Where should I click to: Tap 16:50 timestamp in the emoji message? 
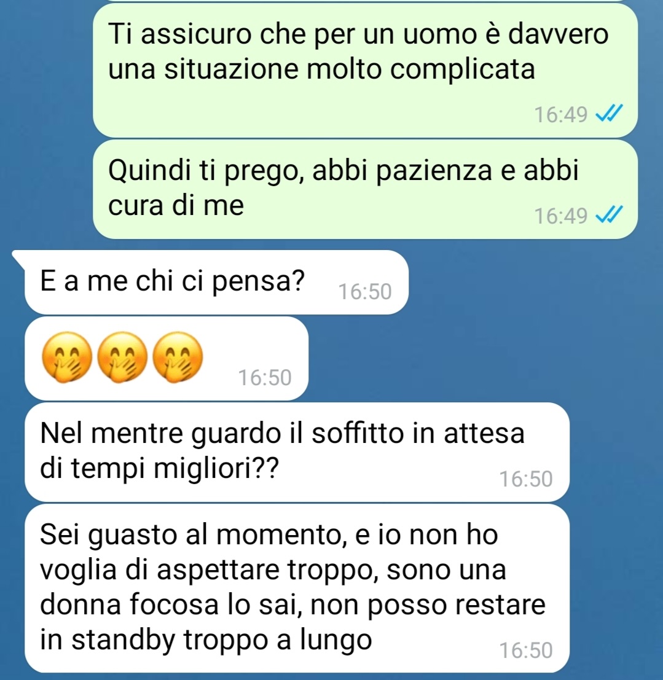pyautogui.click(x=265, y=377)
